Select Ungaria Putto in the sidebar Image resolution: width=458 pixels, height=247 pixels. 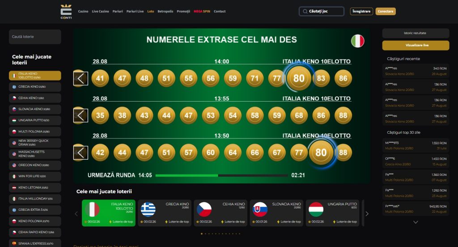35,120
